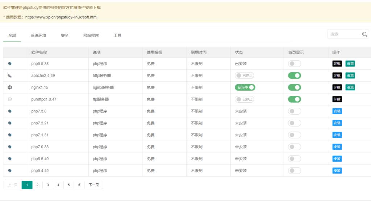The image size is (371, 201).
Task: Enable homepage display for php5.4.45
Action: [294, 171]
